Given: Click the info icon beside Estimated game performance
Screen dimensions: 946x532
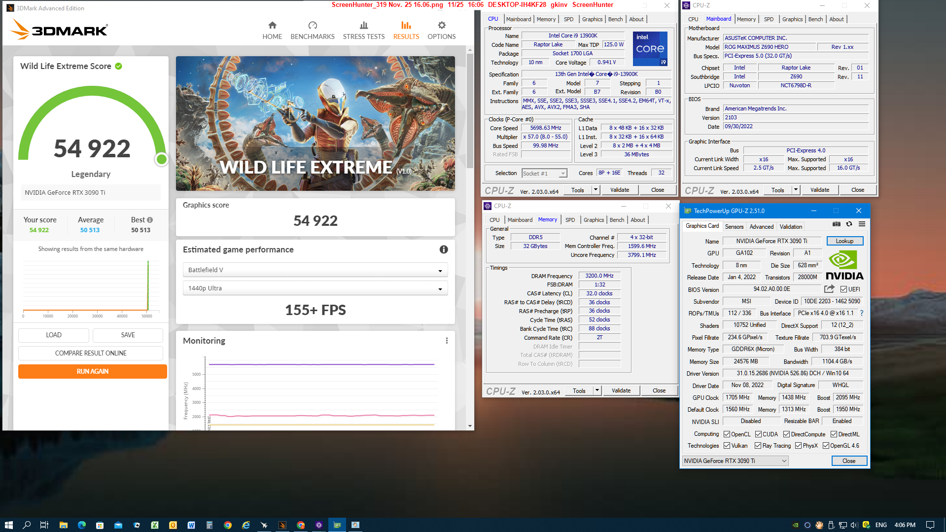Looking at the screenshot, I should pyautogui.click(x=444, y=249).
